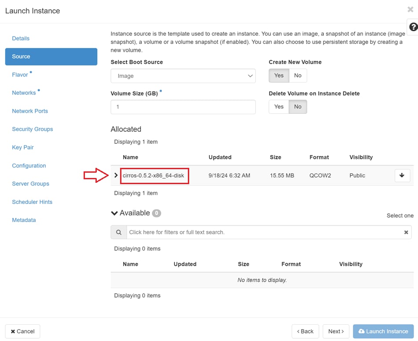Click the Back button

point(305,331)
